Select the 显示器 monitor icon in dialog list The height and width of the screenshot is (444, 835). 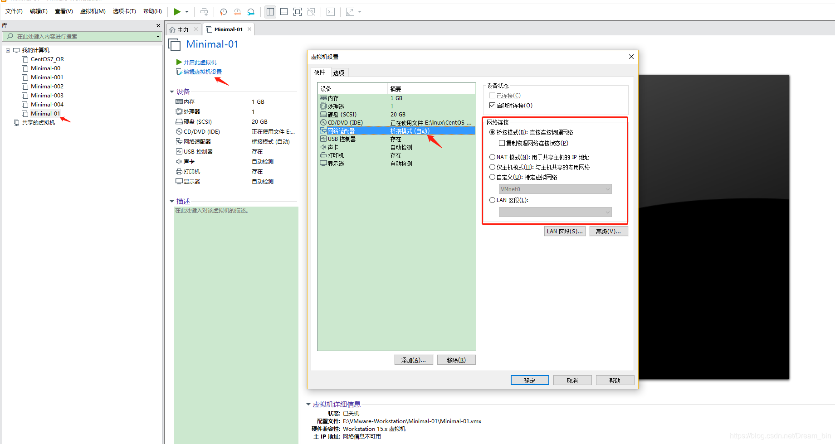pyautogui.click(x=323, y=163)
